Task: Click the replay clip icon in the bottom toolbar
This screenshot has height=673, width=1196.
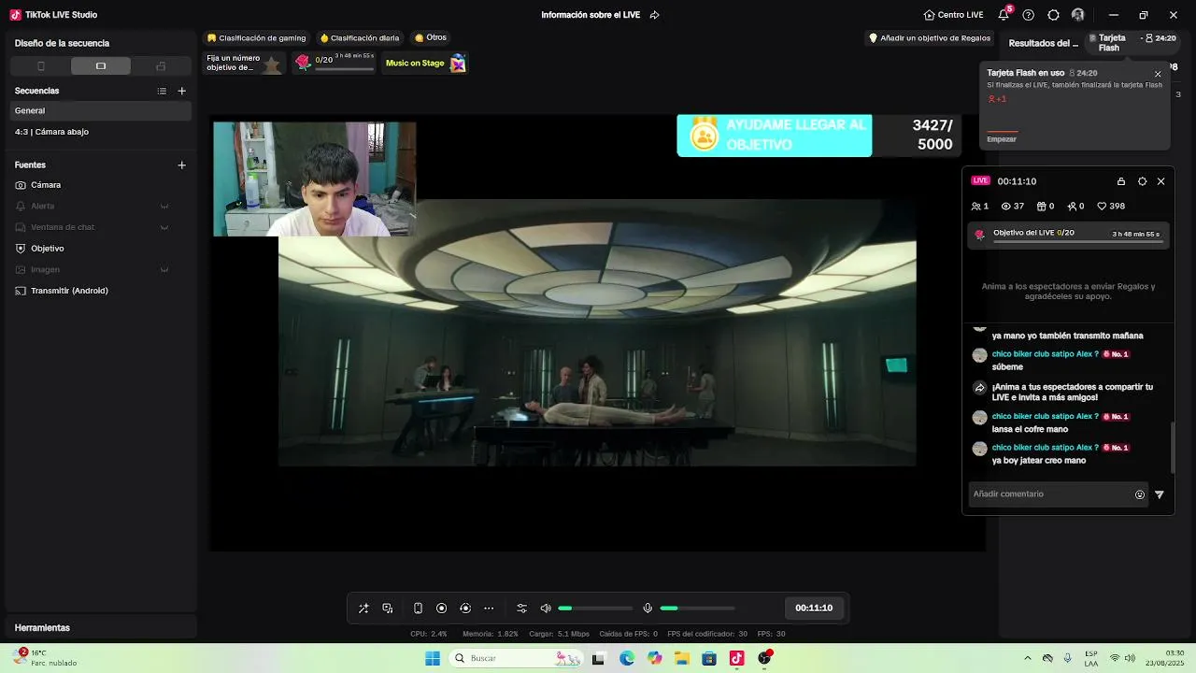Action: (465, 609)
